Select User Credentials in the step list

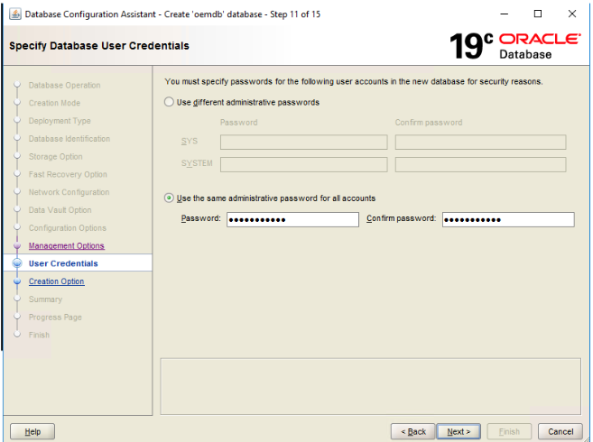point(63,263)
